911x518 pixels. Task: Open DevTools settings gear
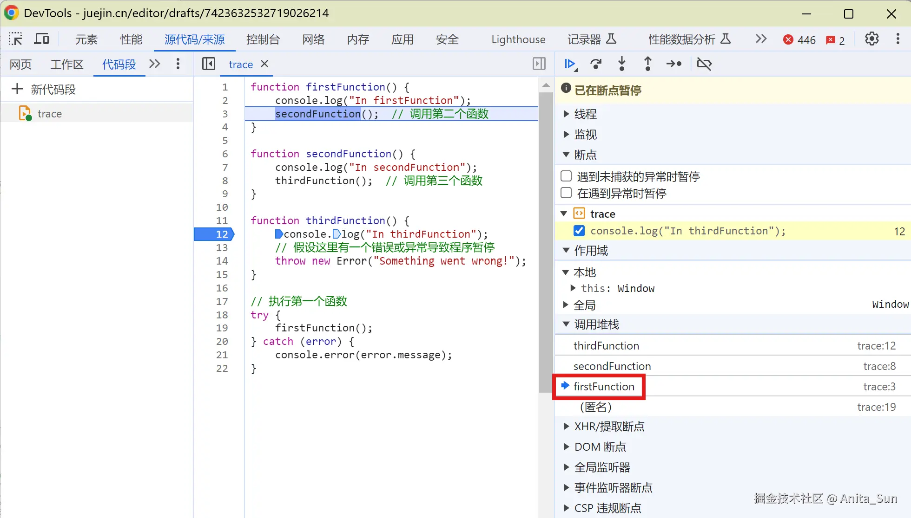pyautogui.click(x=871, y=39)
